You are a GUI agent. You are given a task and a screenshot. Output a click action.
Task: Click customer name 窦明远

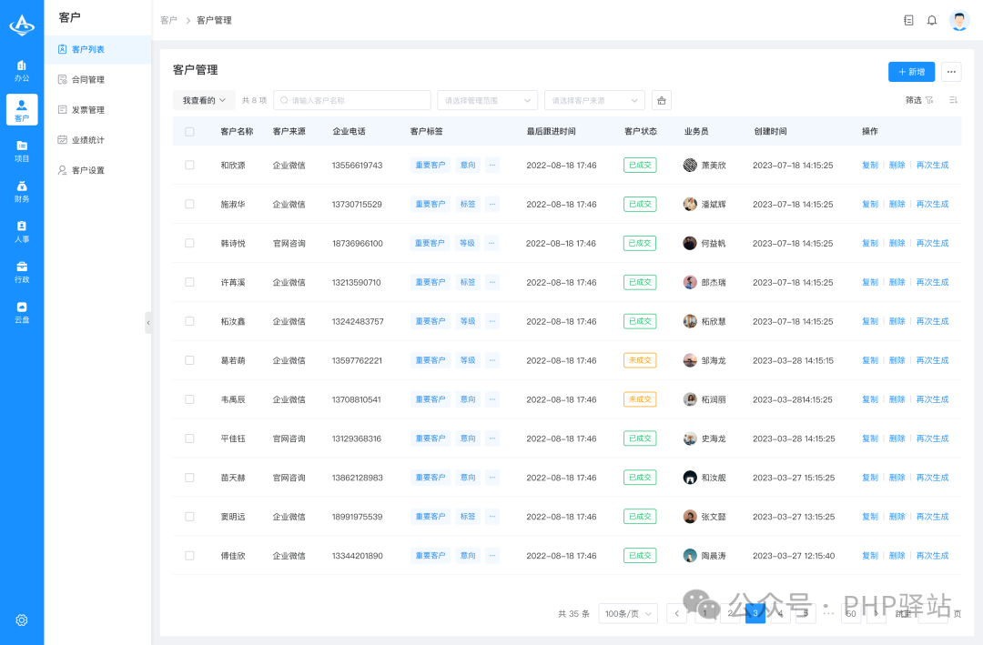tap(233, 517)
